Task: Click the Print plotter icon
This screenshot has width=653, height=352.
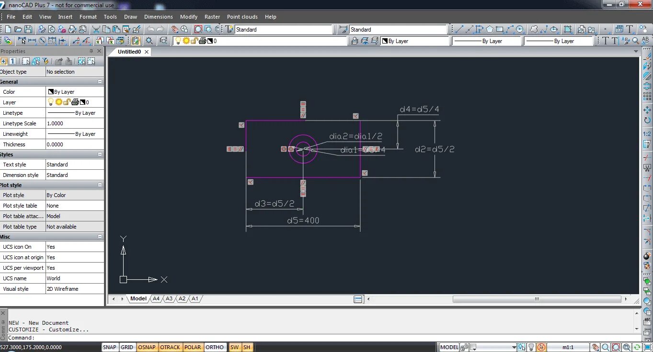Action: (x=42, y=29)
